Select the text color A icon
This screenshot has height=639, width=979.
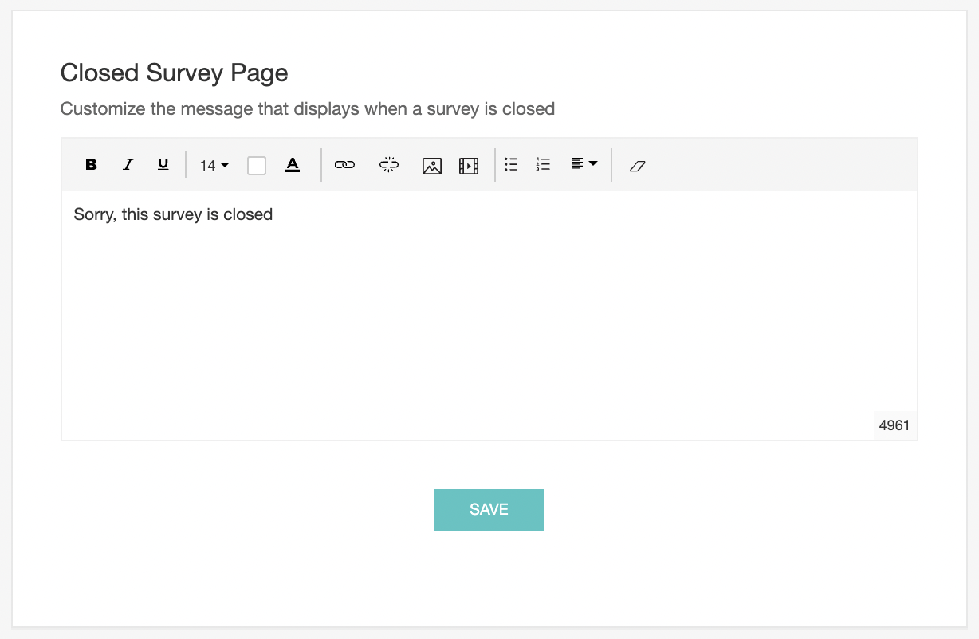[x=293, y=165]
